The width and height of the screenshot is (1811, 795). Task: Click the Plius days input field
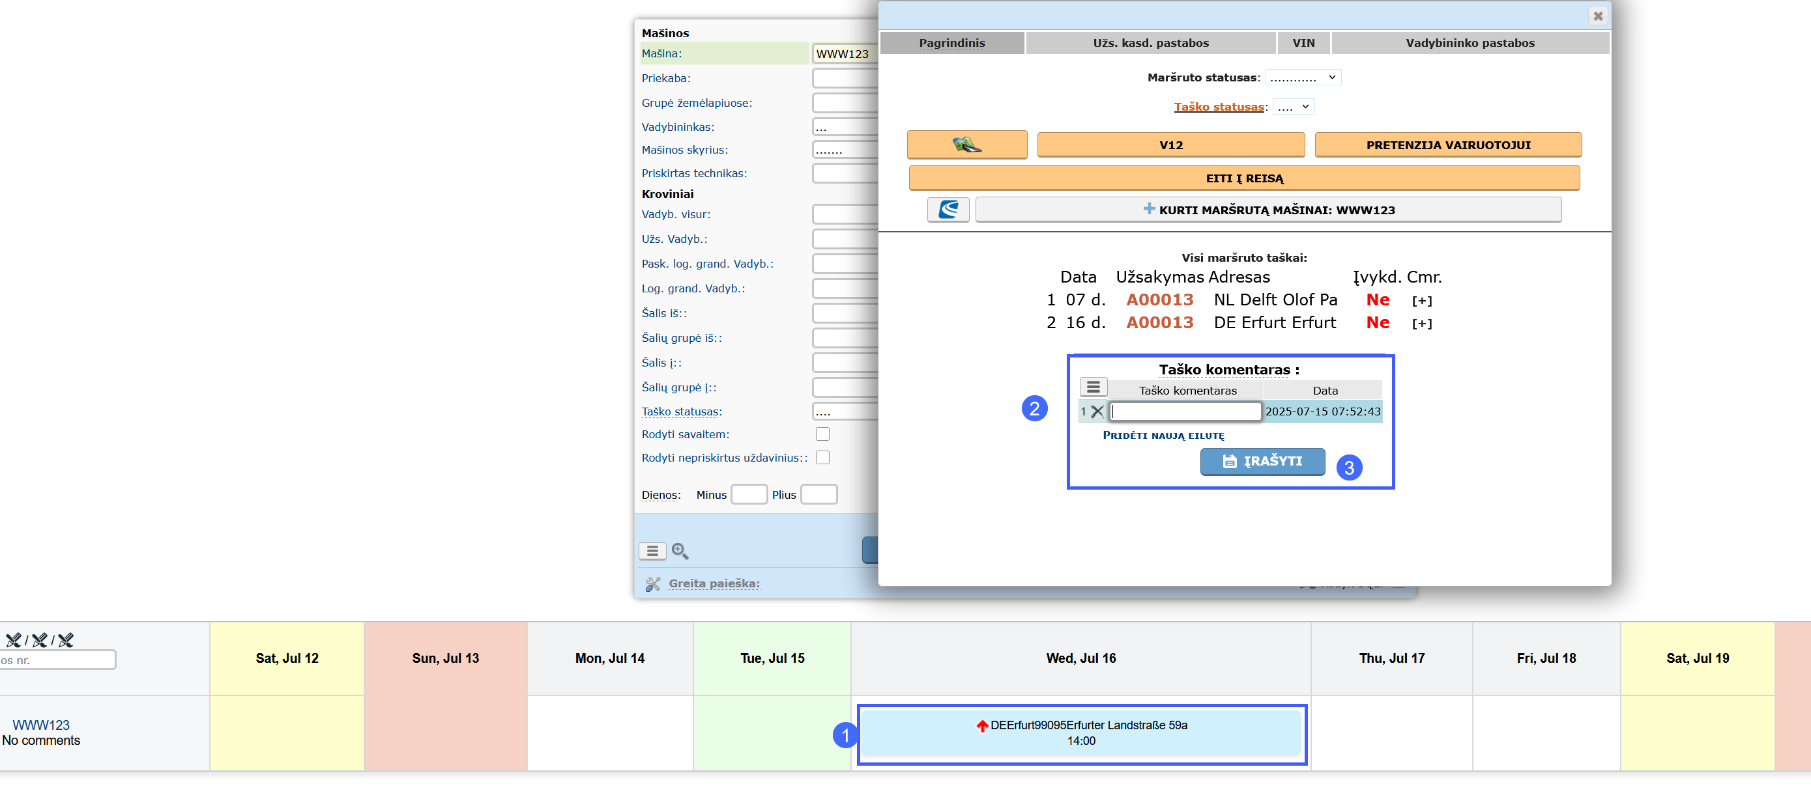[x=819, y=494]
